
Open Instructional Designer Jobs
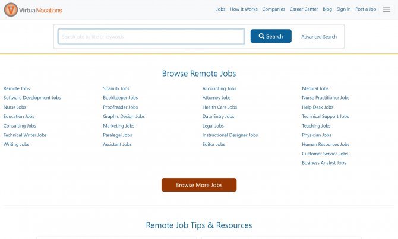click(230, 135)
